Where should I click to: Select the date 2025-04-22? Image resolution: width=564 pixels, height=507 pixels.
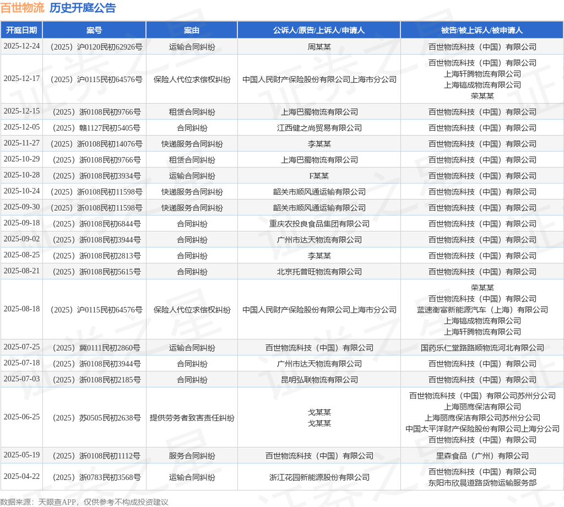click(21, 476)
